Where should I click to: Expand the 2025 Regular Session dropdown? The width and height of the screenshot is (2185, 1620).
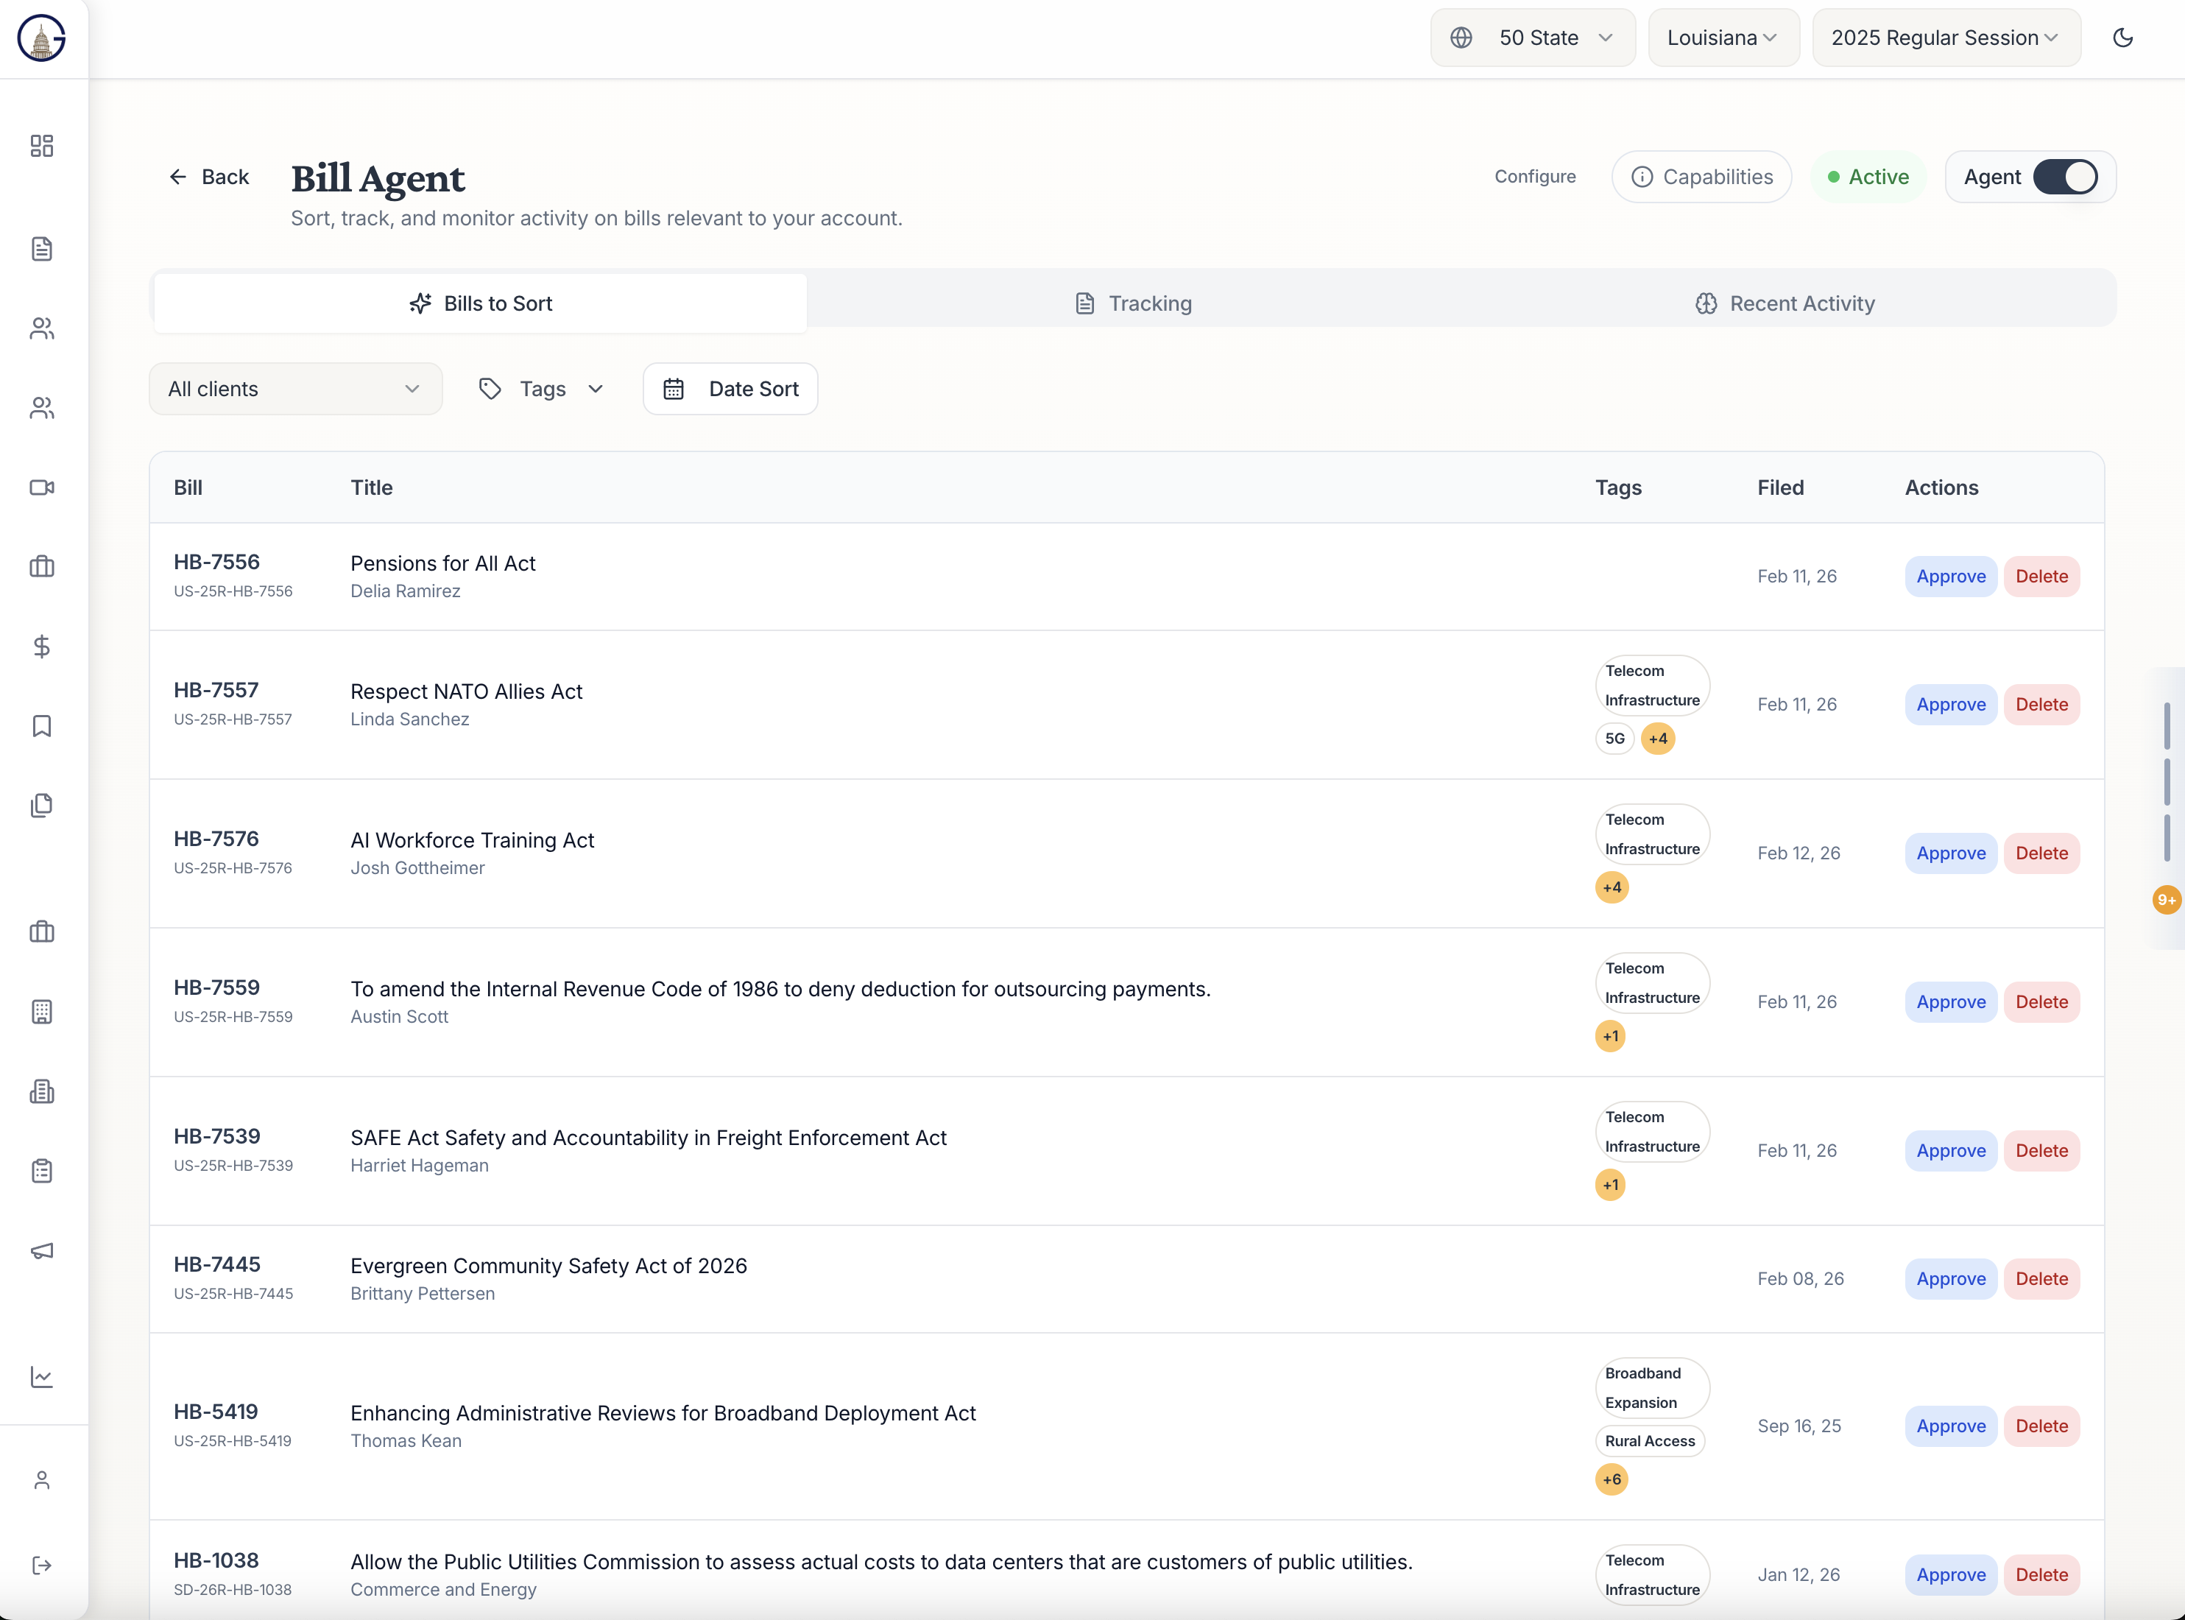click(1946, 38)
